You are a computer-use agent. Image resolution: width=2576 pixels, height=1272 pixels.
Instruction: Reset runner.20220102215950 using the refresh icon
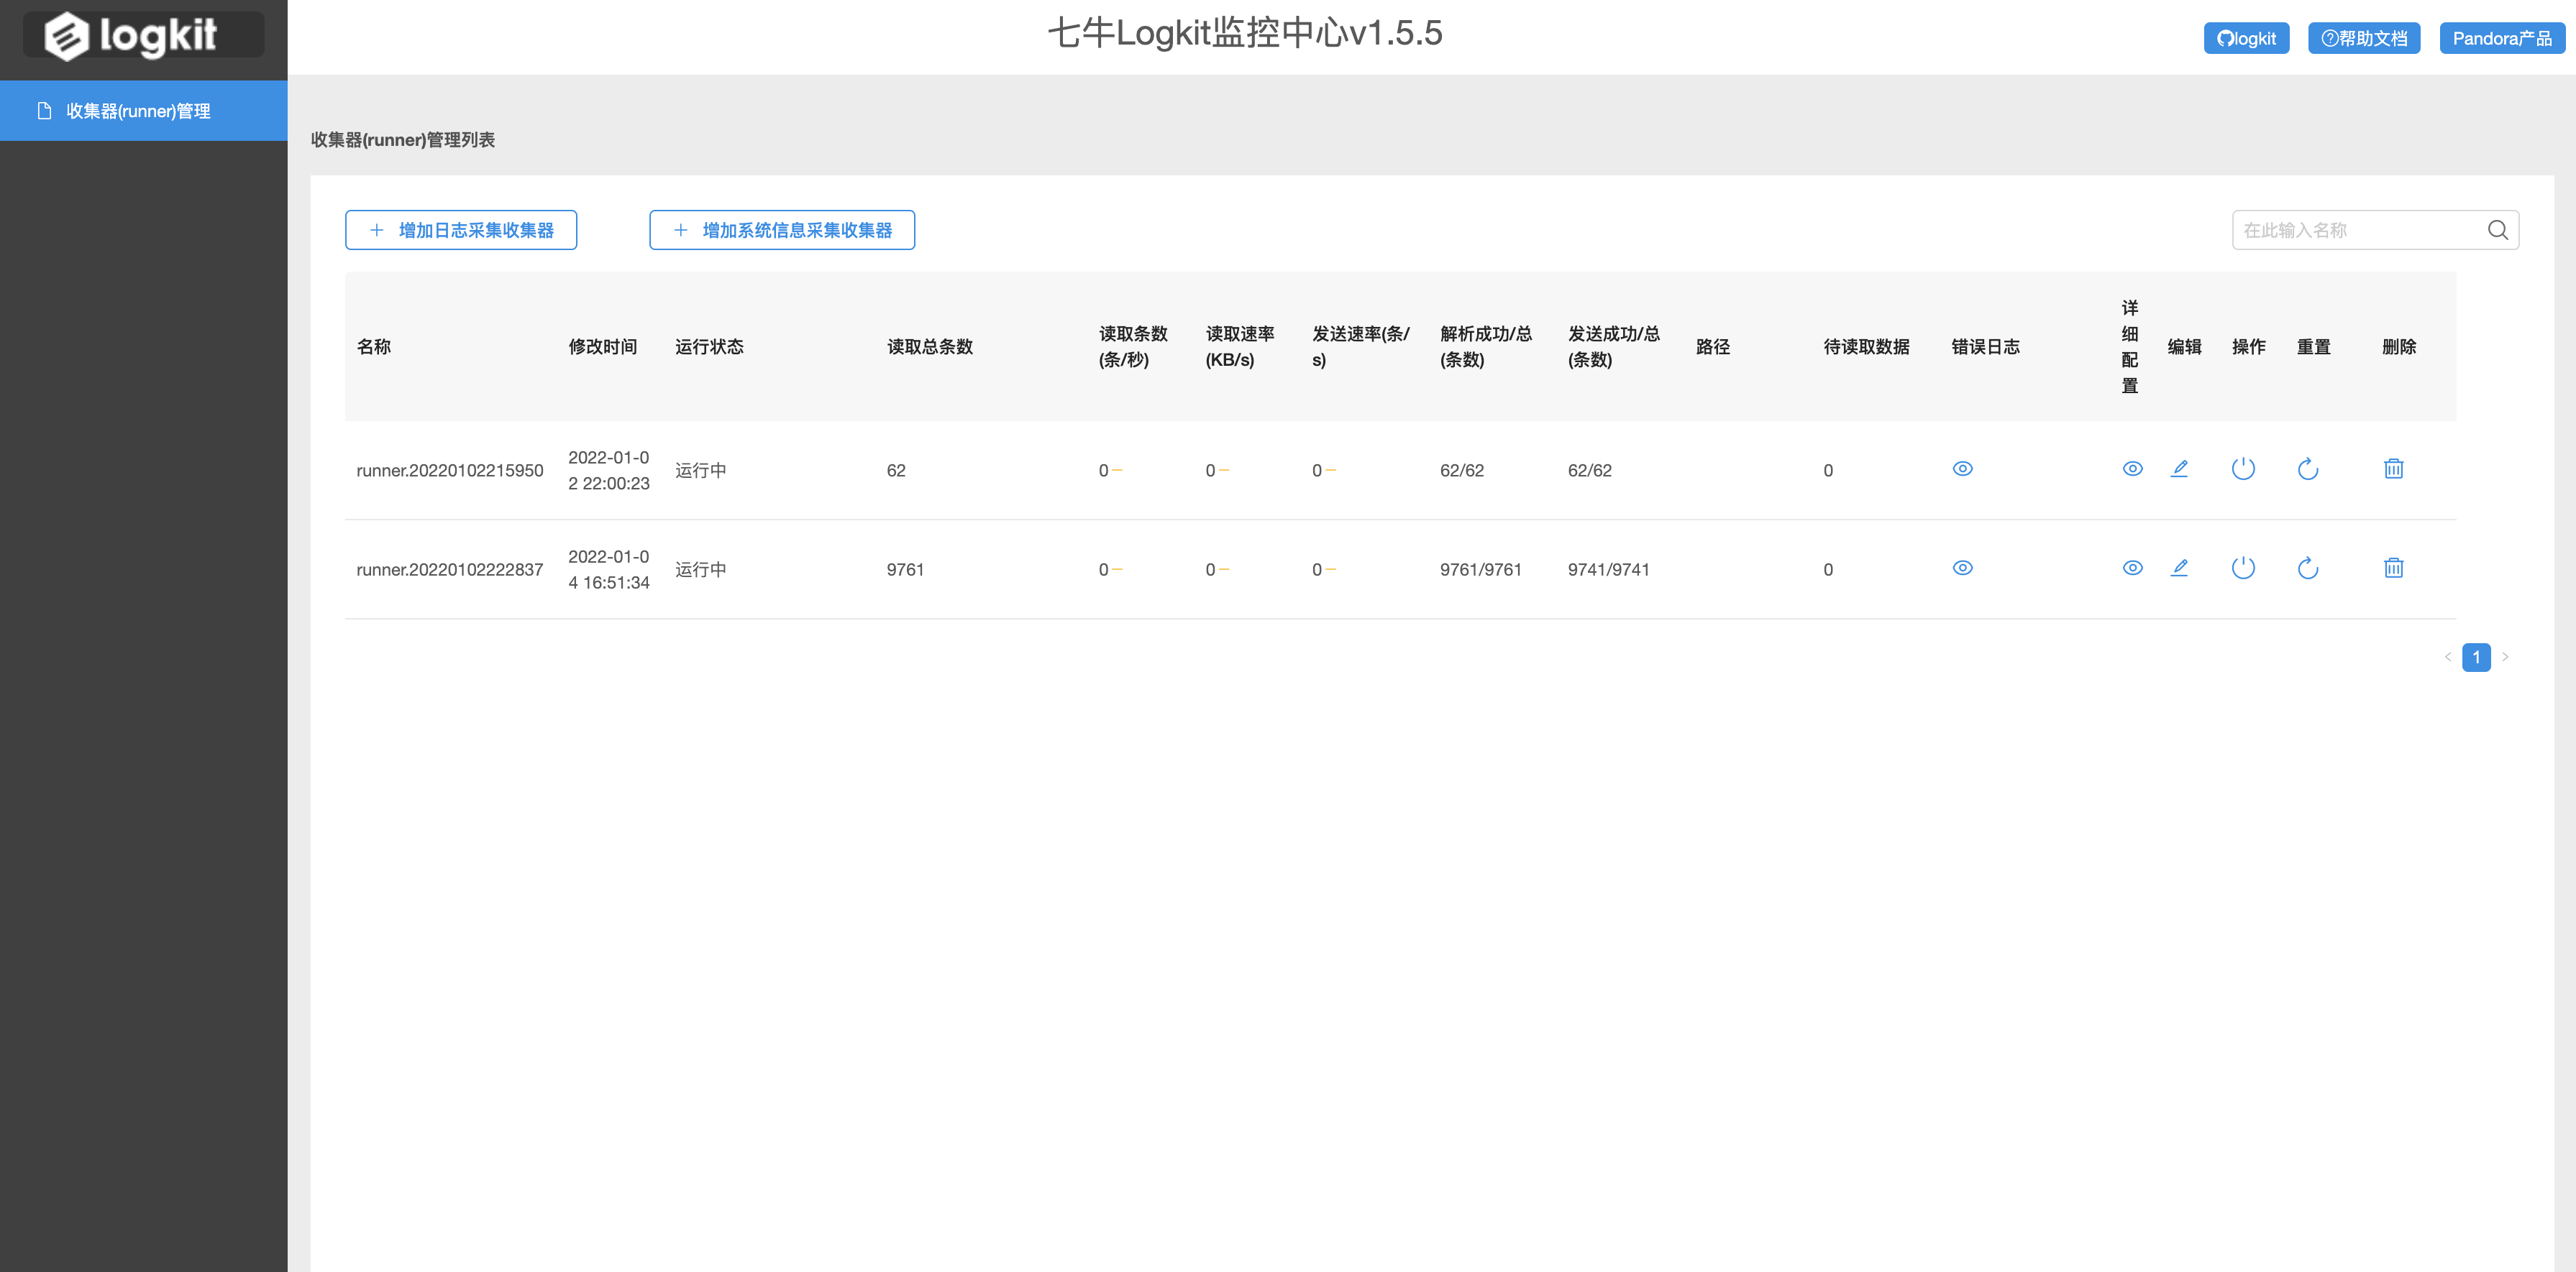(x=2307, y=469)
